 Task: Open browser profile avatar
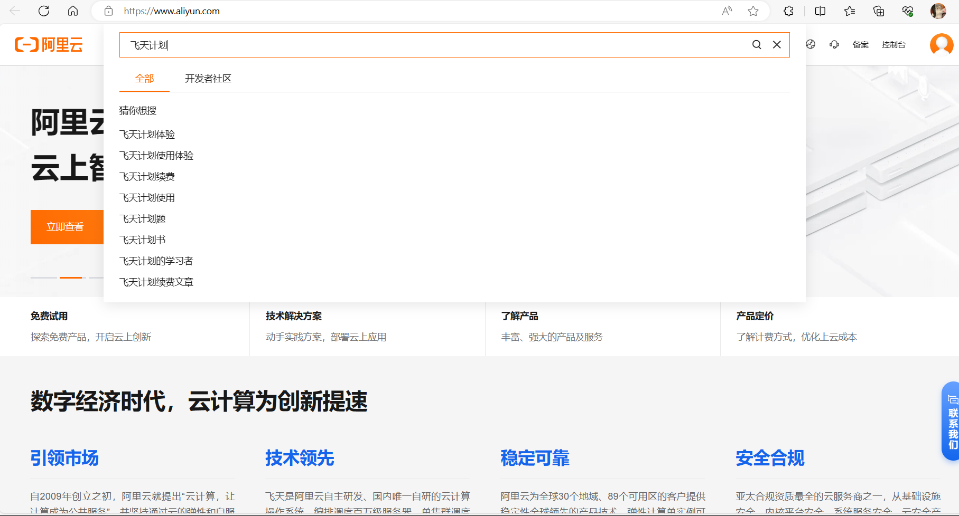coord(938,11)
